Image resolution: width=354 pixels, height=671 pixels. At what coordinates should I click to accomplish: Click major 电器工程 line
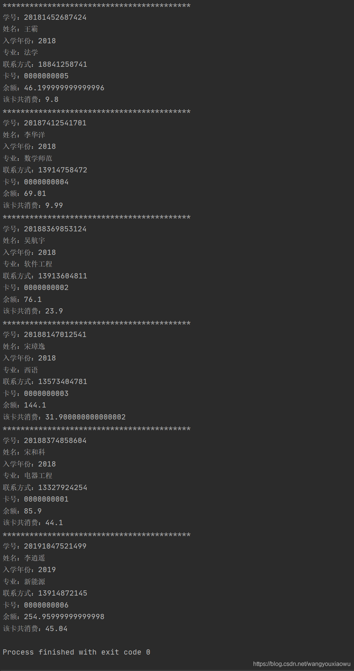tap(28, 476)
